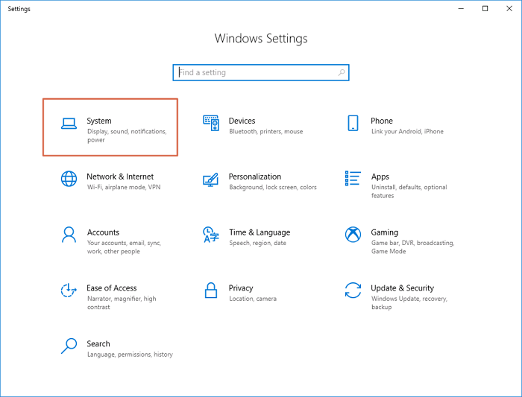Click 'Background, lock screen, colors' description
522x397 pixels.
[273, 187]
